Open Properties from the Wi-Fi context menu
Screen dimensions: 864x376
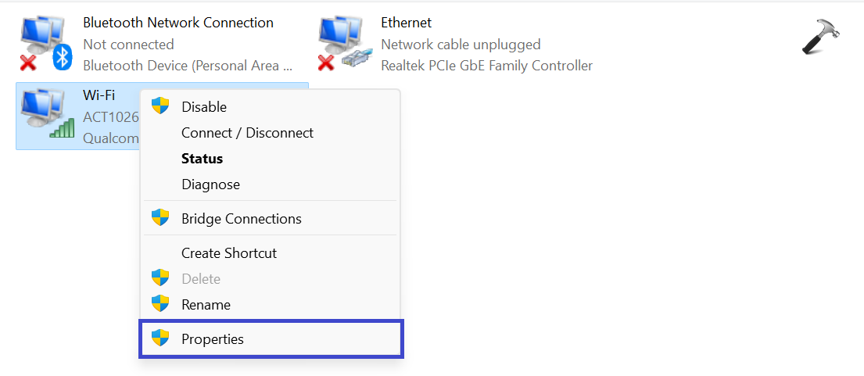tap(213, 338)
